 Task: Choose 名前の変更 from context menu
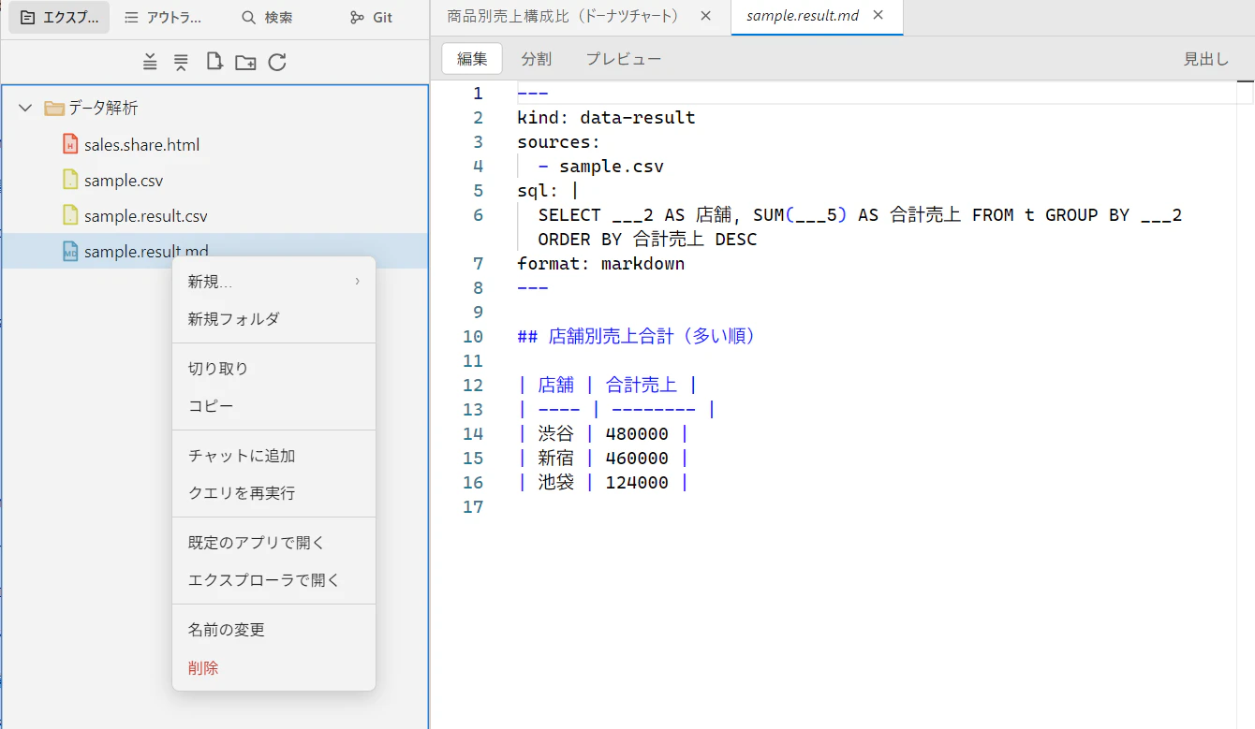click(x=273, y=630)
